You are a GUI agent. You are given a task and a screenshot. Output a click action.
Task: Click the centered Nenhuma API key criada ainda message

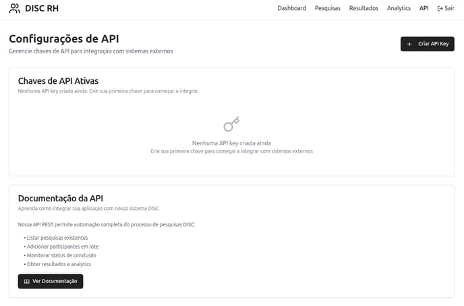(x=231, y=143)
